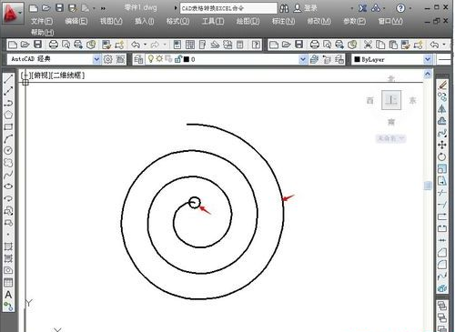
Task: Select the Mirror tool
Action: pyautogui.click(x=442, y=109)
